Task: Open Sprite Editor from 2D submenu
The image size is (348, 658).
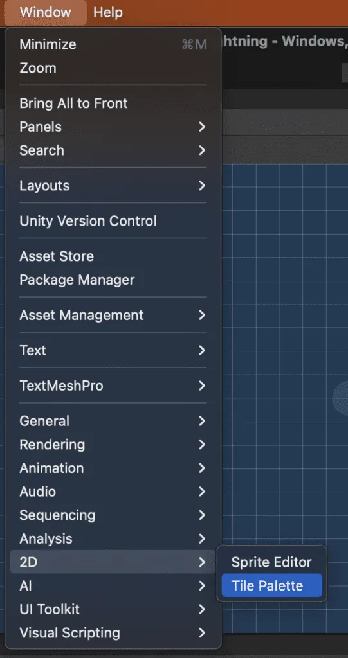Action: point(272,562)
